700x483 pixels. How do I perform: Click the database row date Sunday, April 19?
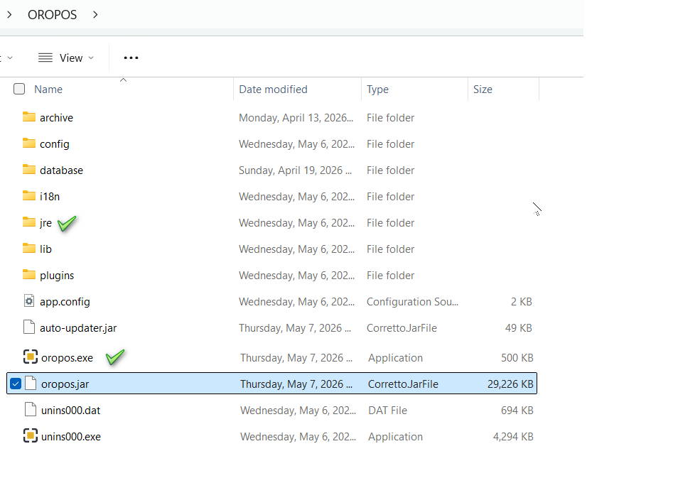click(x=295, y=170)
